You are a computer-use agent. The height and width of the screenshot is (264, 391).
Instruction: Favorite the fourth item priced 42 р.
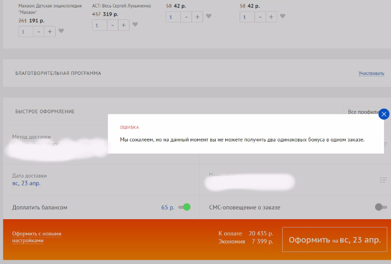point(282,16)
